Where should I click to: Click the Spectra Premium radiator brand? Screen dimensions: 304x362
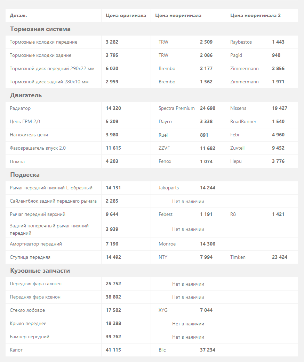coord(177,108)
